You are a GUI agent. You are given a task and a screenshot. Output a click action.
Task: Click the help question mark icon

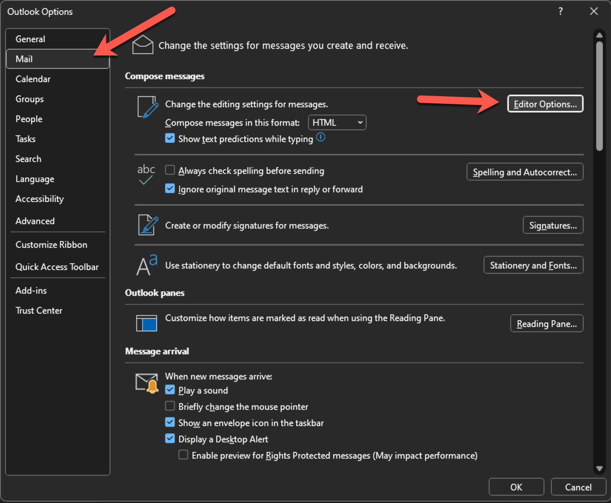[560, 11]
